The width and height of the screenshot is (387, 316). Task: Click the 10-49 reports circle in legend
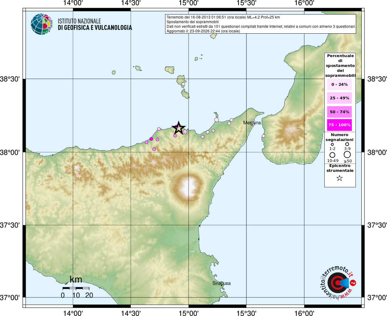(x=332, y=155)
